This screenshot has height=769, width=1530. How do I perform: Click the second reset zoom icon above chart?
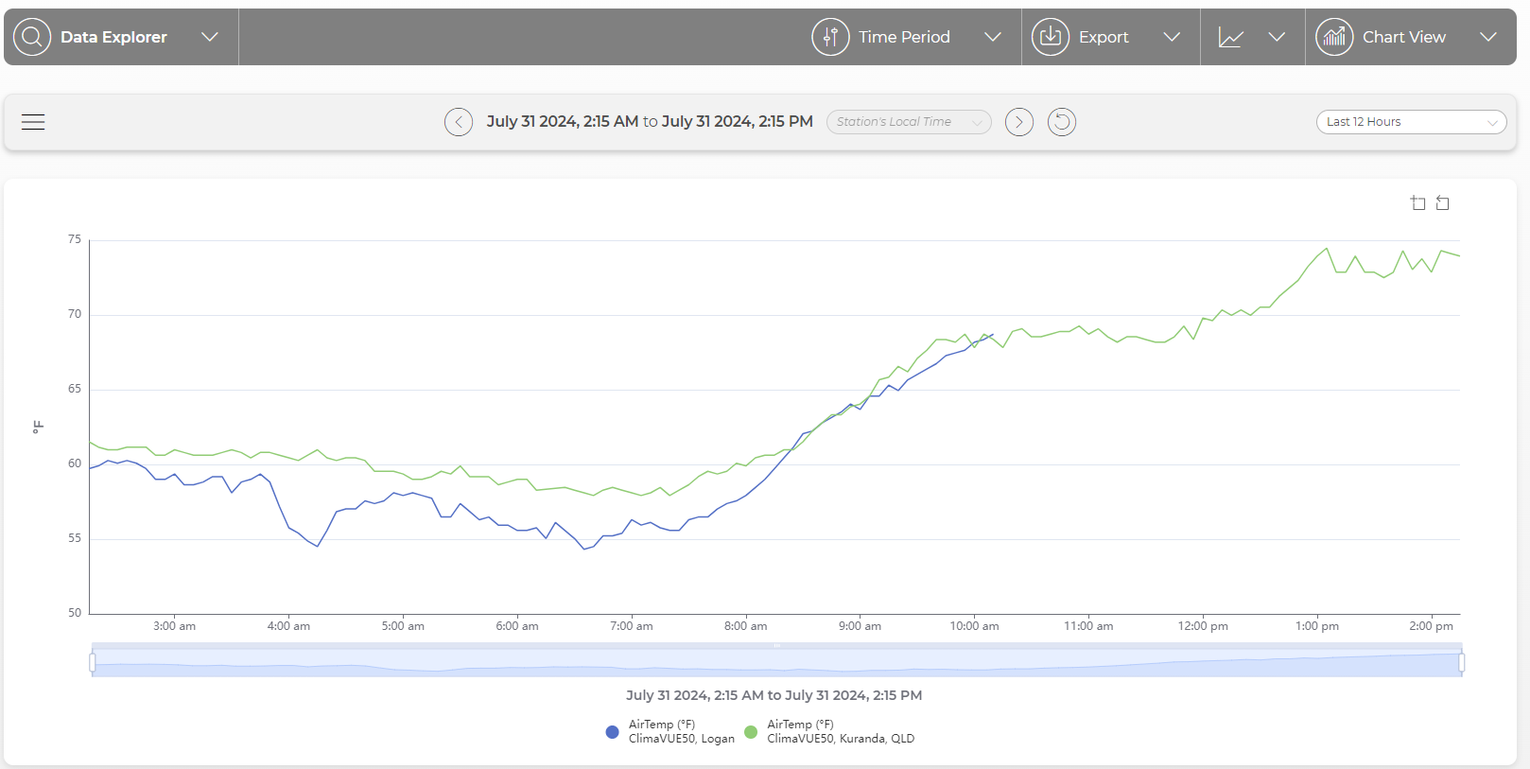pyautogui.click(x=1442, y=203)
